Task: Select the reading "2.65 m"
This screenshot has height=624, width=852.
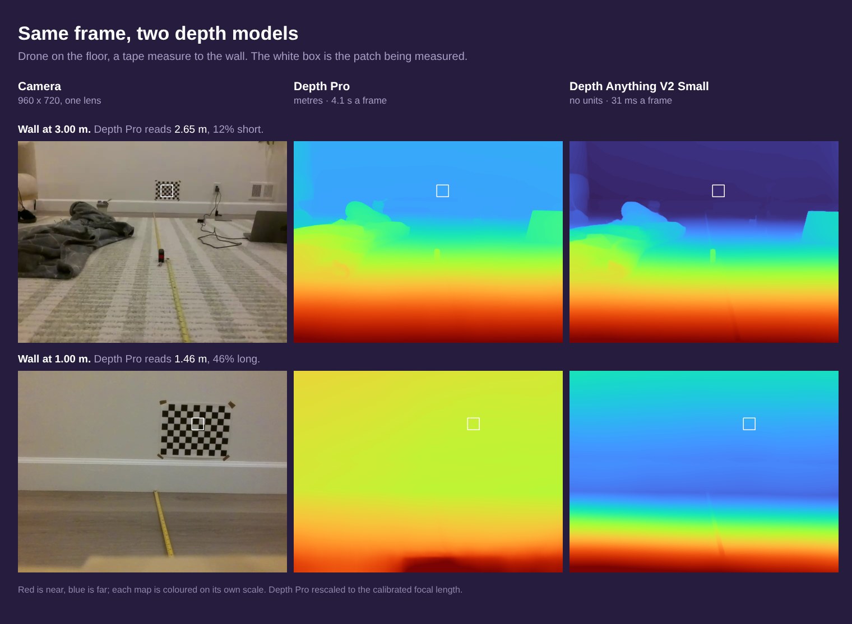Action: point(191,129)
